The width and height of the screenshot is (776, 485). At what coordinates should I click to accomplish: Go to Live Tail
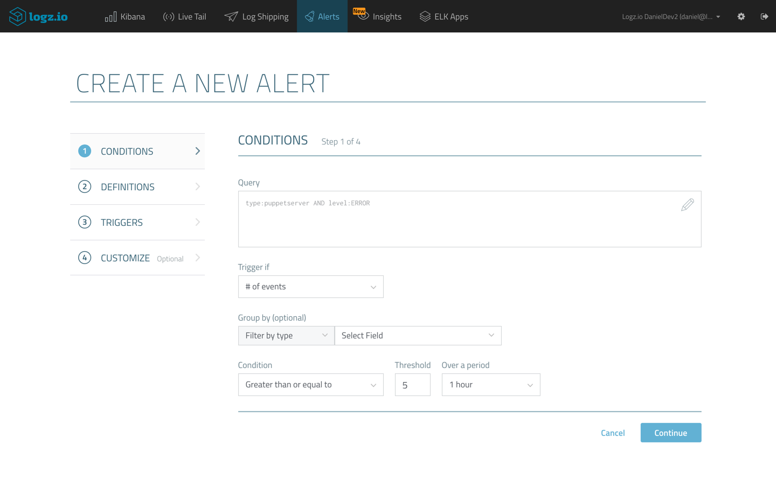[x=185, y=17]
